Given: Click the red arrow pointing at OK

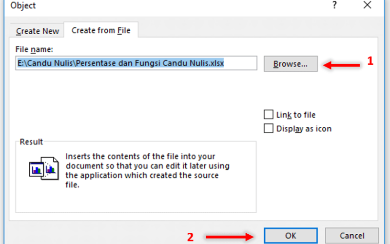Looking at the screenshot, I should (229, 237).
